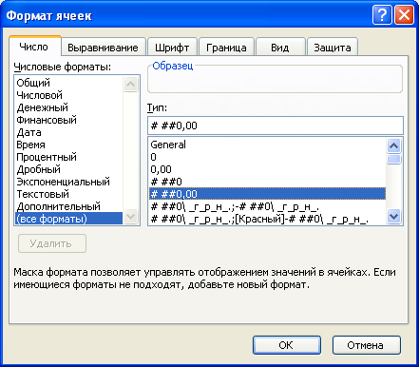Choose the 0,00 format type
The image size is (419, 367).
267,169
